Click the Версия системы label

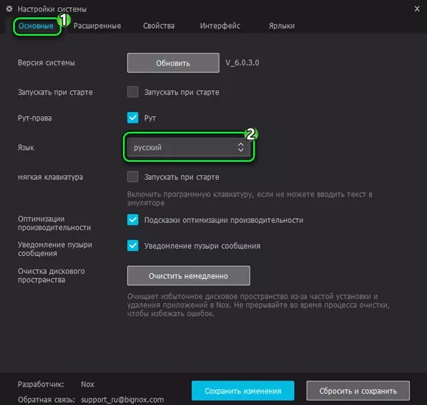(x=46, y=62)
